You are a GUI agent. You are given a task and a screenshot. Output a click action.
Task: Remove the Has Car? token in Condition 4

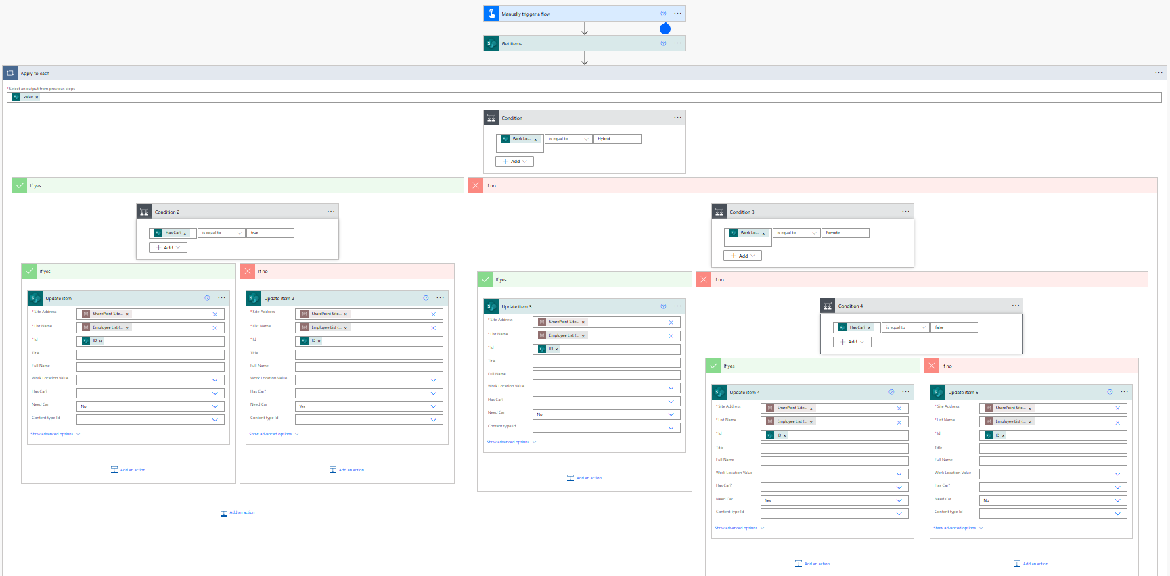869,327
